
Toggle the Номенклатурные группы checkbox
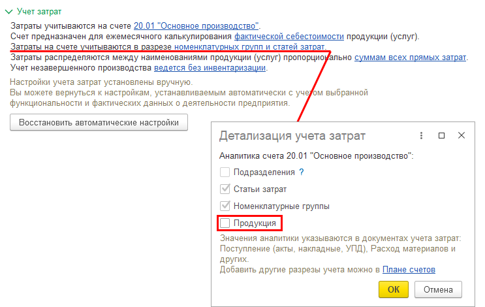[x=225, y=206]
